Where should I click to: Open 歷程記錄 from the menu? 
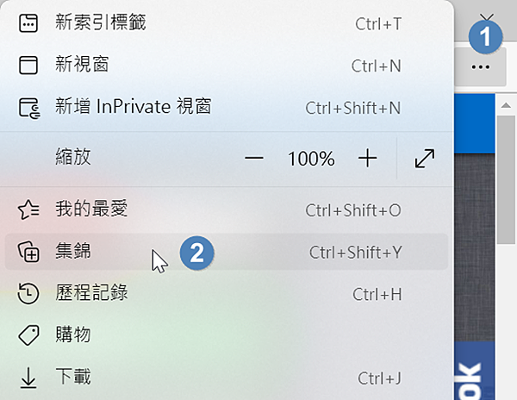tap(90, 294)
